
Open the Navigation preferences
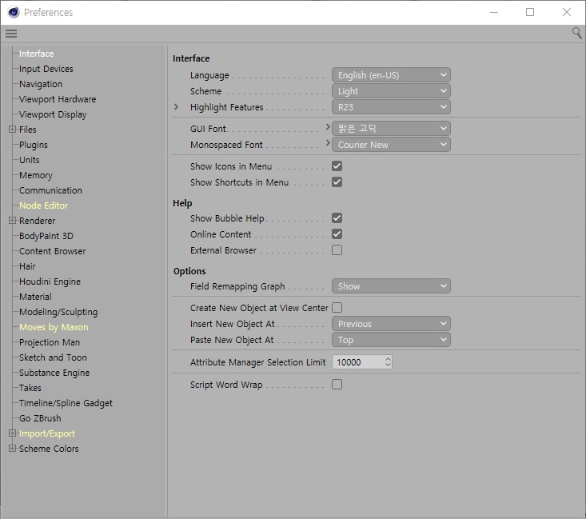coord(41,84)
